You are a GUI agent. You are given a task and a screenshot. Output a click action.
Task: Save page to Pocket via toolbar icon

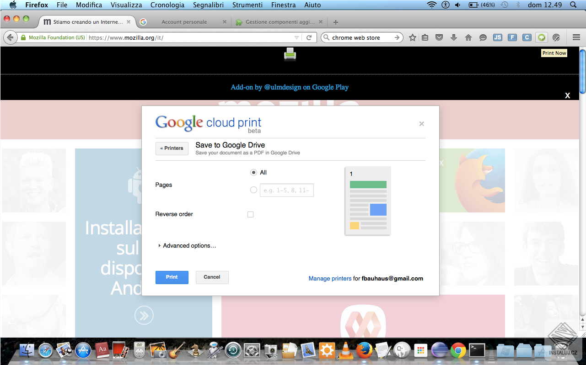439,37
